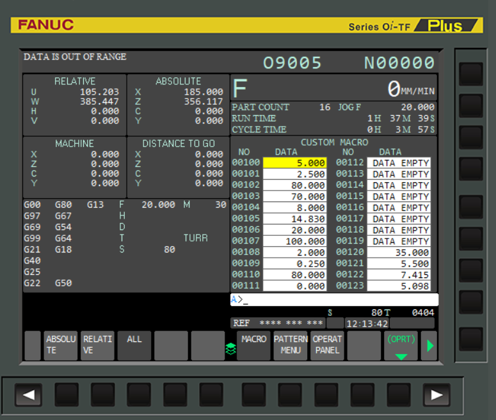The height and width of the screenshot is (420, 496).
Task: Open the OPERAT PANEL soft key
Action: pos(327,345)
